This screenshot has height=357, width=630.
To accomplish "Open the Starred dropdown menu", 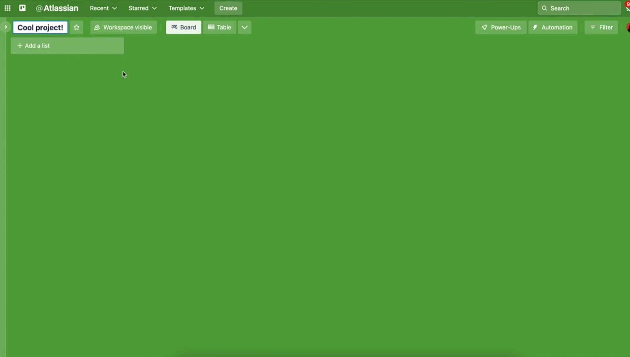I will [x=142, y=8].
